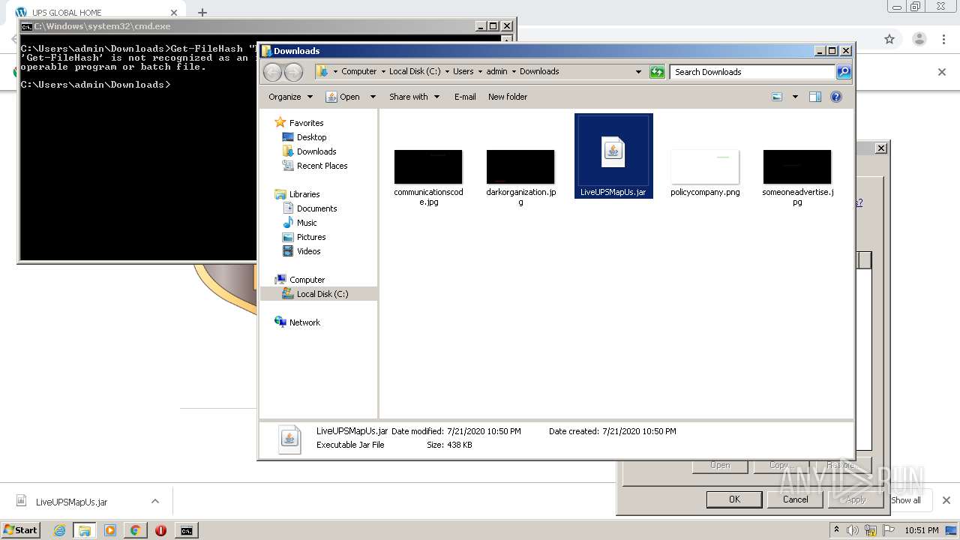The width and height of the screenshot is (960, 540).
Task: Open Videos library
Action: point(308,251)
